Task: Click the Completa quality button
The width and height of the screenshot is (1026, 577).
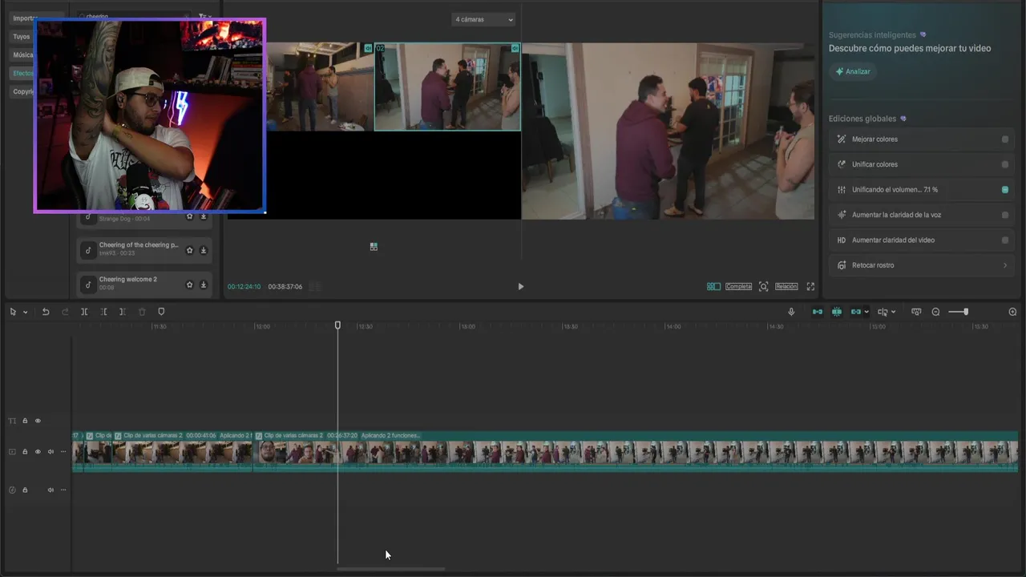Action: 738,287
